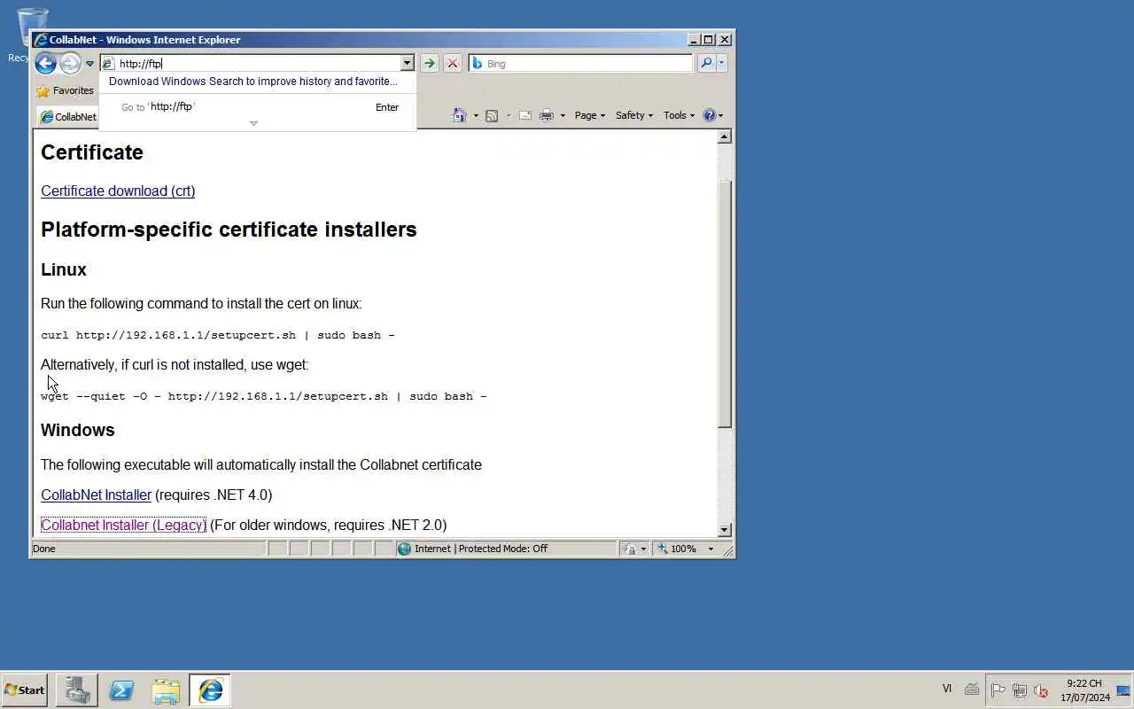Expand the Print options dropdown arrow
1134x709 pixels.
[563, 116]
